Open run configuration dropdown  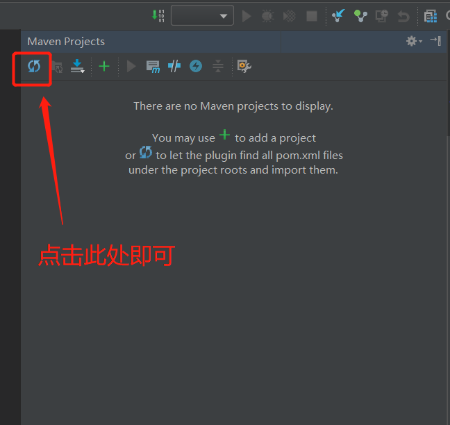pos(202,15)
